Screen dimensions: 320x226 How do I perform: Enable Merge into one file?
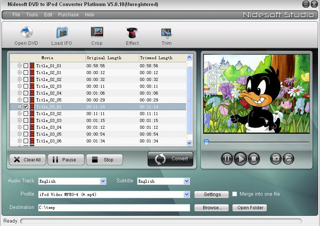tap(235, 194)
